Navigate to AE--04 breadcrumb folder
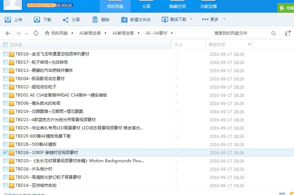Screen dimensions: 294x195 click(x=156, y=33)
